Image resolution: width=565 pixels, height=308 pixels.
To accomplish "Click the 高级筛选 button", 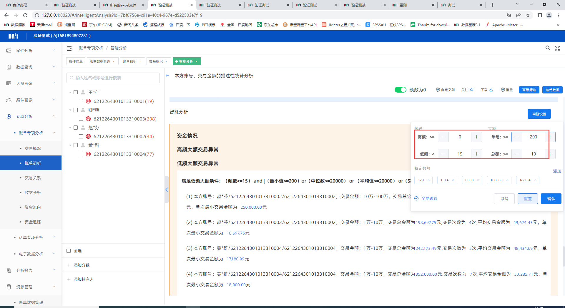I will coord(529,90).
